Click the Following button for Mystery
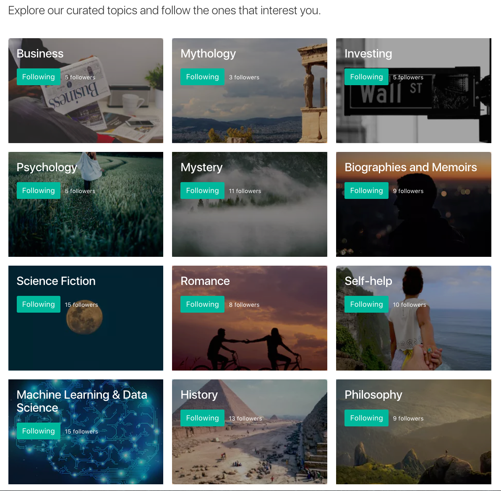 click(202, 191)
